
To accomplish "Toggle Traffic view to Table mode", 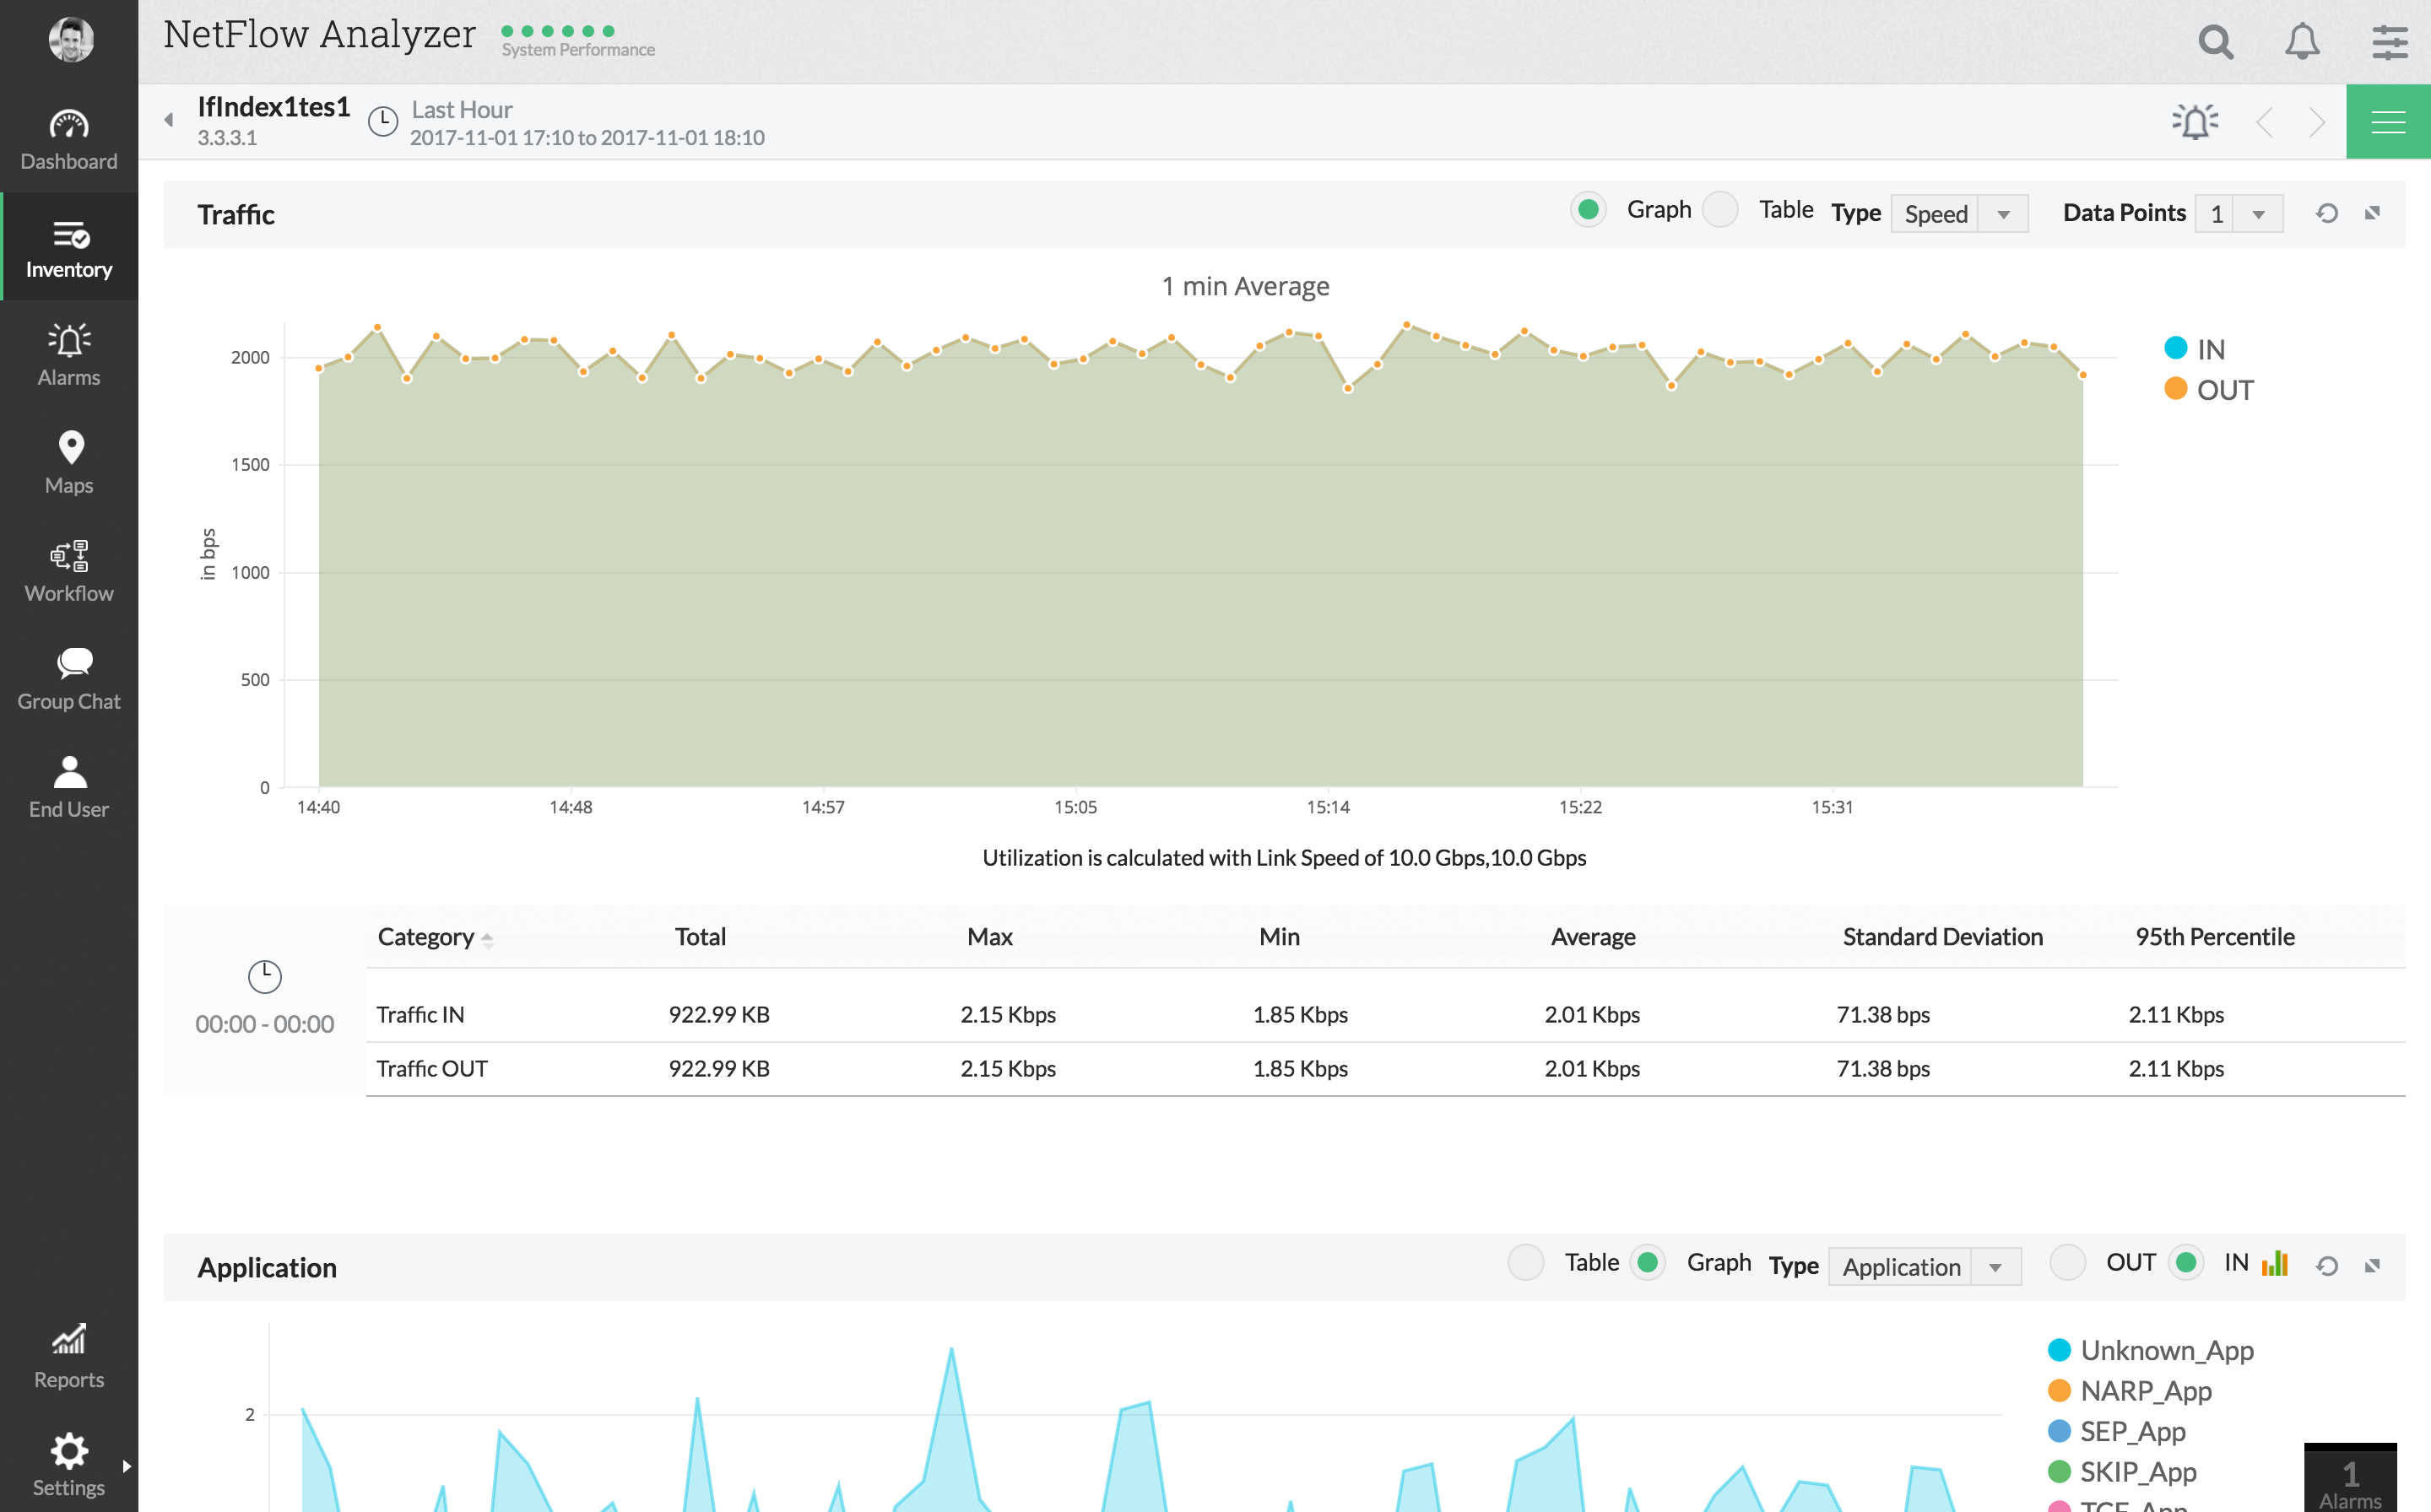I will (1722, 211).
